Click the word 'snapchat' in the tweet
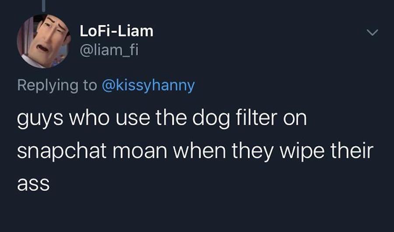Screen dimensions: 394x232 (x=62, y=151)
